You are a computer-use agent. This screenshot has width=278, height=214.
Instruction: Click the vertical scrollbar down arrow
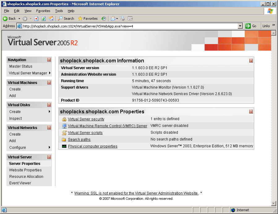[274, 204]
